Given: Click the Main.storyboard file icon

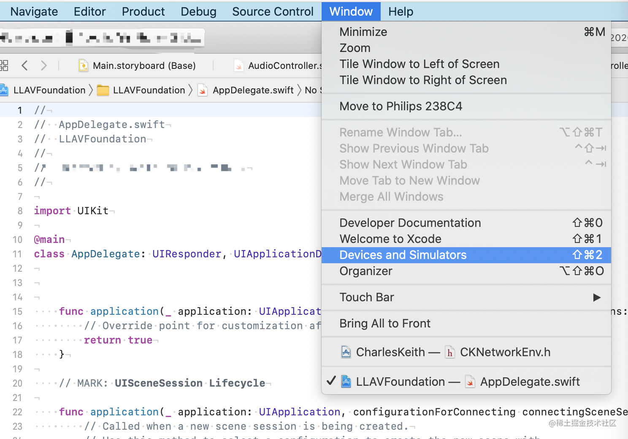Looking at the screenshot, I should point(84,65).
